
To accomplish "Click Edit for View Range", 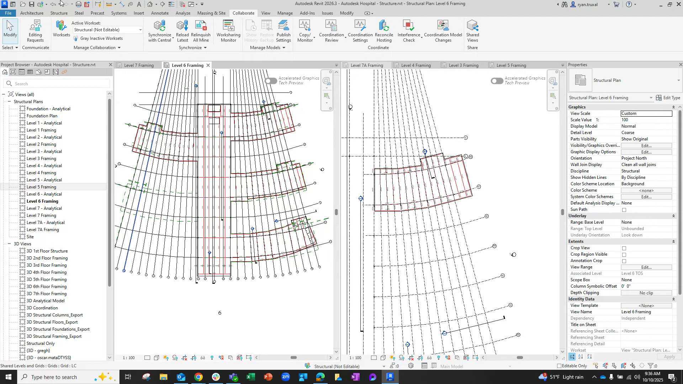I will coord(646,267).
